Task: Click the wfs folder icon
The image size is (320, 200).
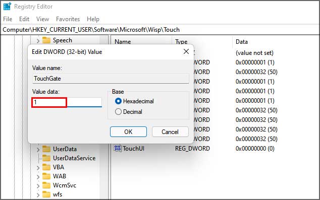Action: pyautogui.click(x=46, y=194)
